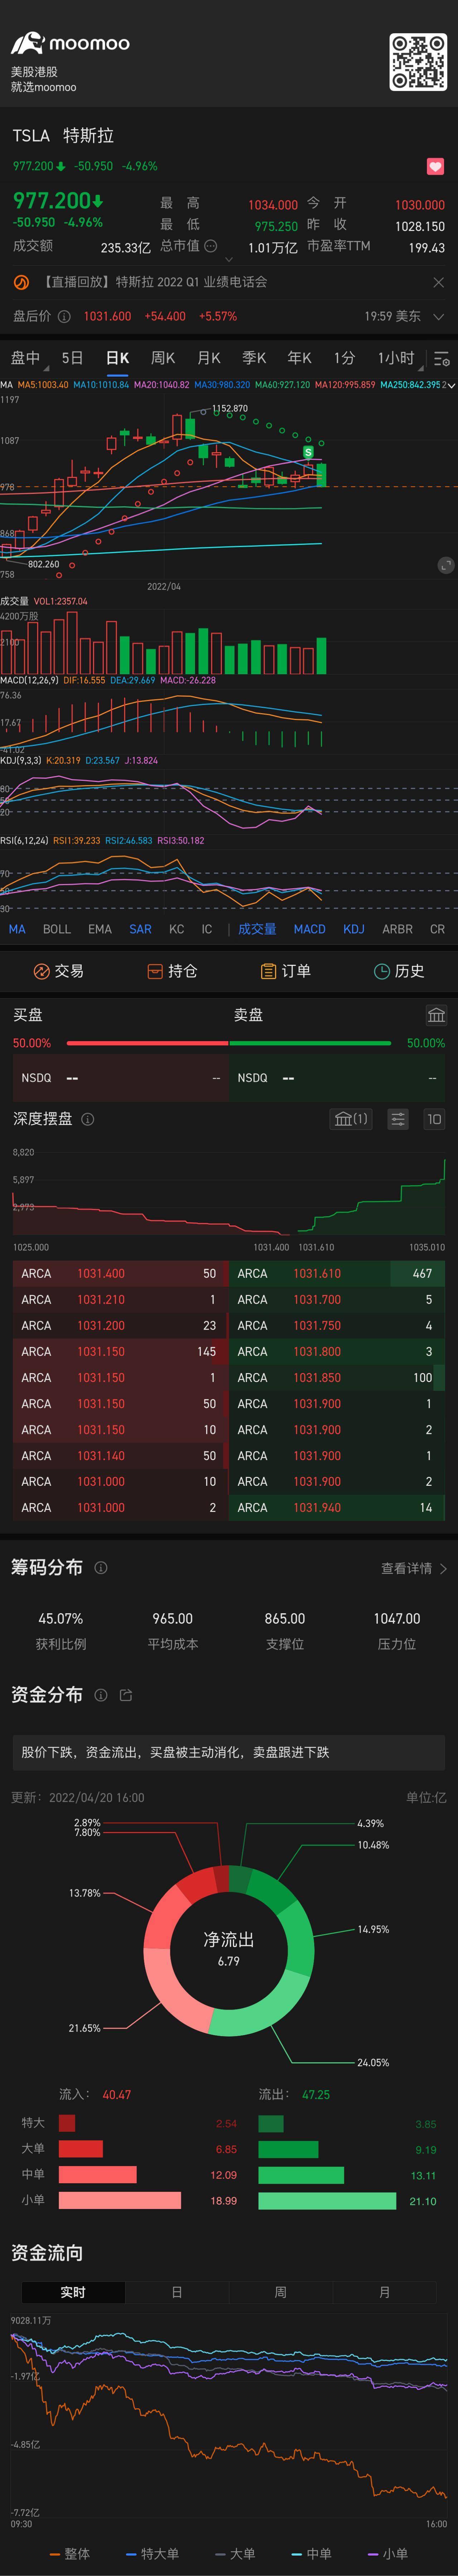Switch capital flow to 周 tab
The width and height of the screenshot is (458, 2576).
tap(281, 2292)
